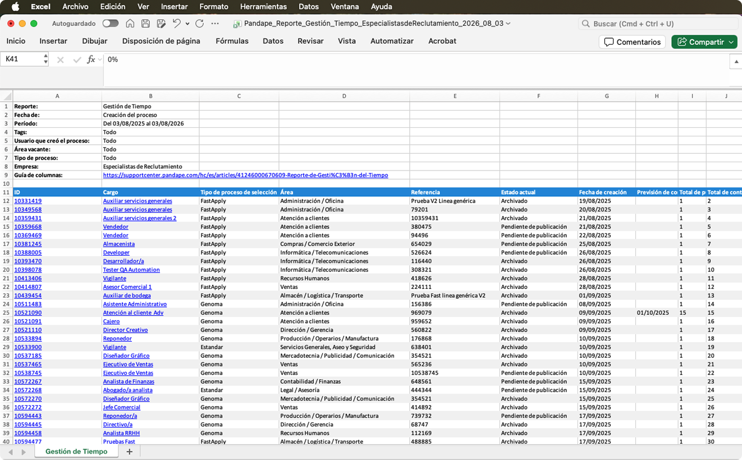Click the Apple logo menu

coord(15,7)
